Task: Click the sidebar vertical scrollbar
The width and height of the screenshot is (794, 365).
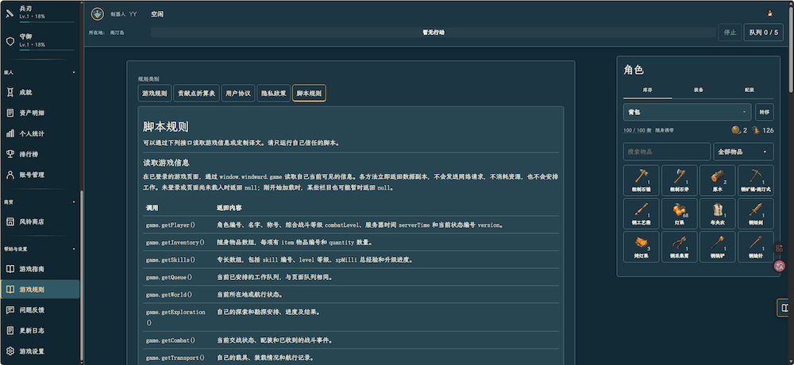Action: [x=82, y=275]
